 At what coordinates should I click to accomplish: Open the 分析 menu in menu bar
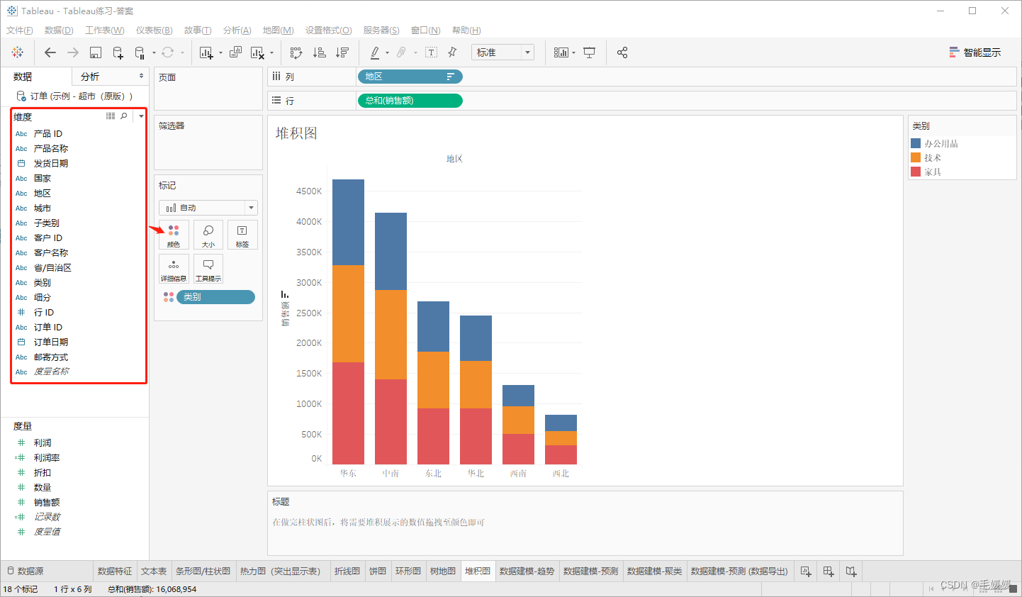(237, 30)
